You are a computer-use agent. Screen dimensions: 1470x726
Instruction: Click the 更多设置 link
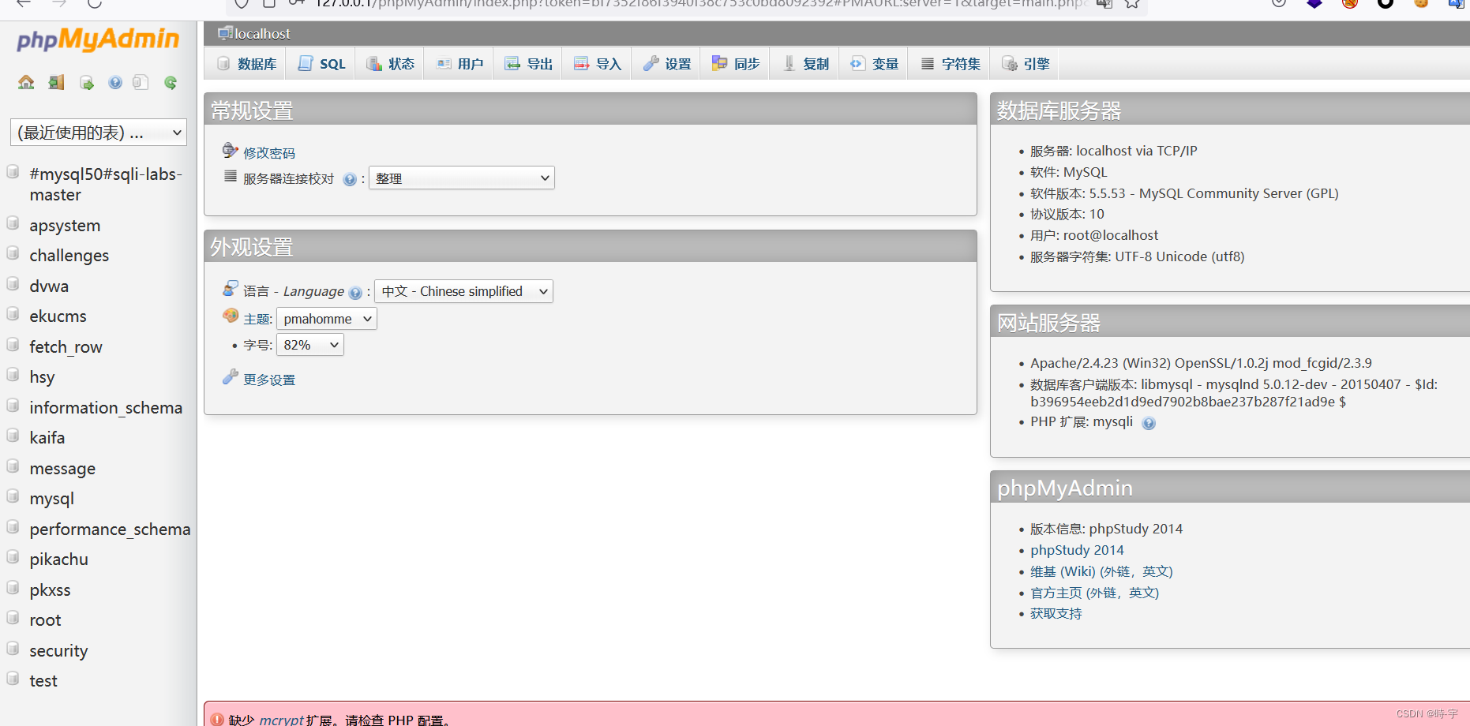tap(268, 379)
